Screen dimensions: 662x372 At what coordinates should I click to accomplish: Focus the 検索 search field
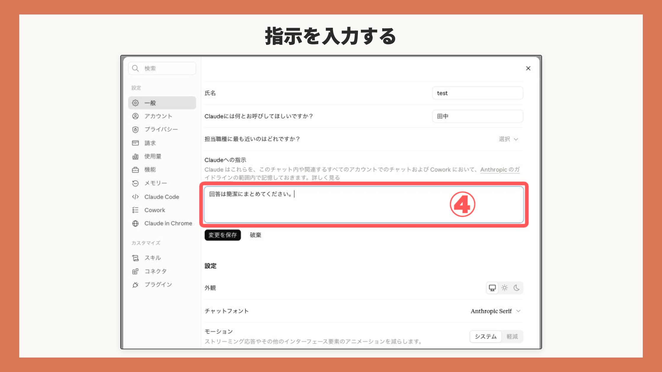click(x=162, y=68)
